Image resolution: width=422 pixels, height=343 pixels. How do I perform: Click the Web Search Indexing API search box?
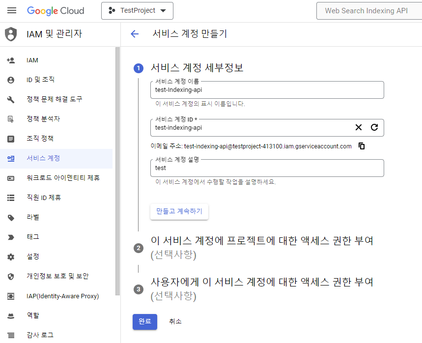point(369,11)
